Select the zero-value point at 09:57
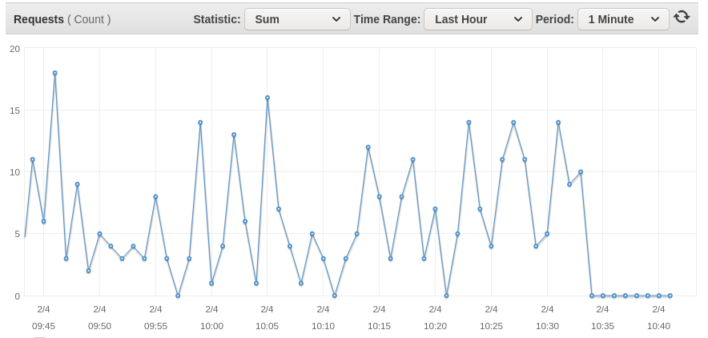The image size is (708, 338). [x=178, y=296]
